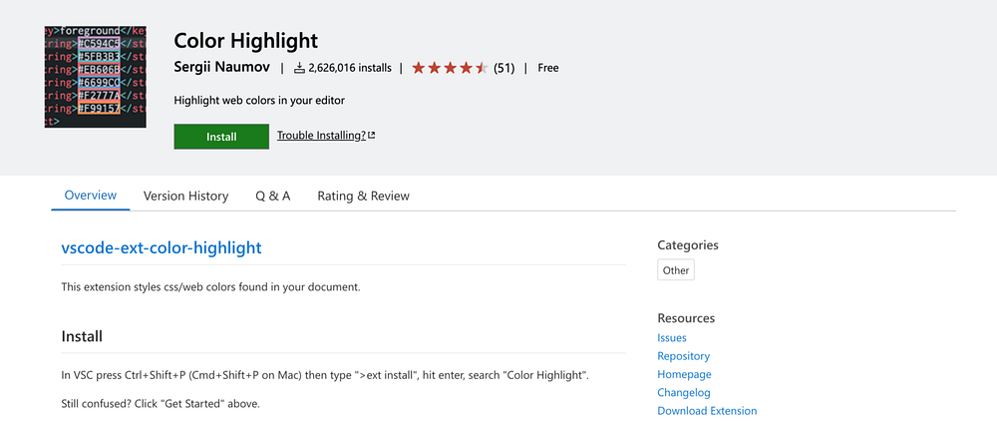View the Changelog link
The width and height of the screenshot is (997, 423).
683,392
